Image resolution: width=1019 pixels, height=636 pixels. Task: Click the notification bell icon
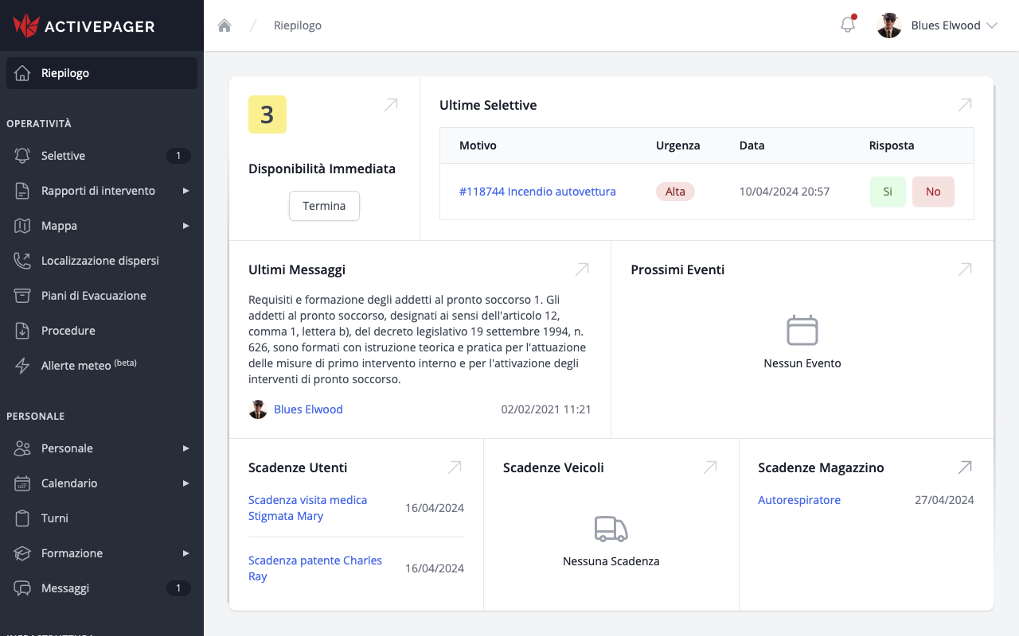(848, 25)
